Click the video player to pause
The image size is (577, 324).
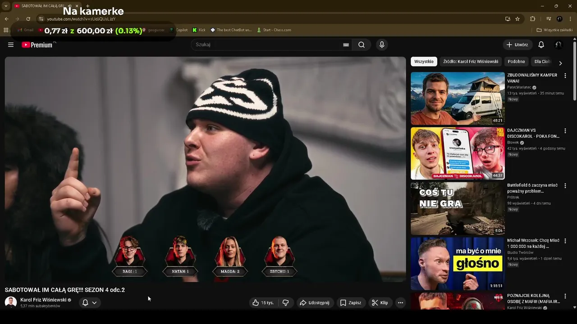205,169
